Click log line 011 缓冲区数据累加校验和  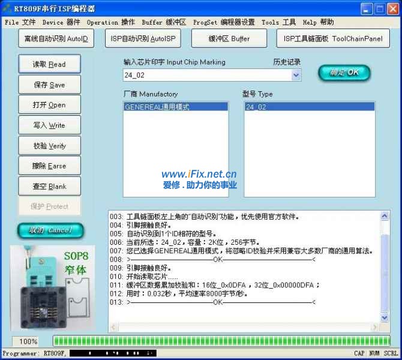click(x=215, y=285)
